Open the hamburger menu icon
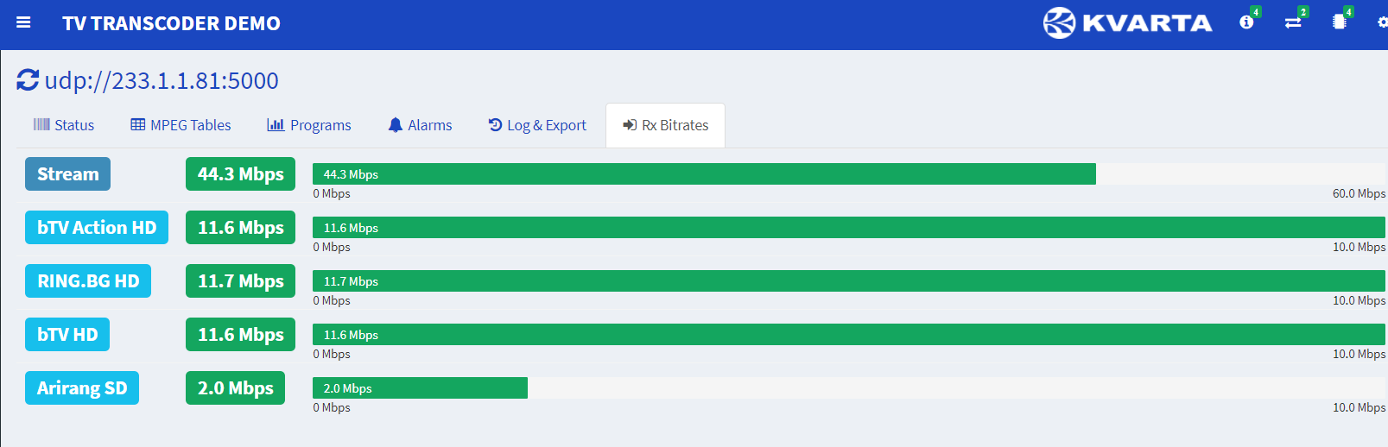Screen dimensions: 1388x447 click(23, 22)
